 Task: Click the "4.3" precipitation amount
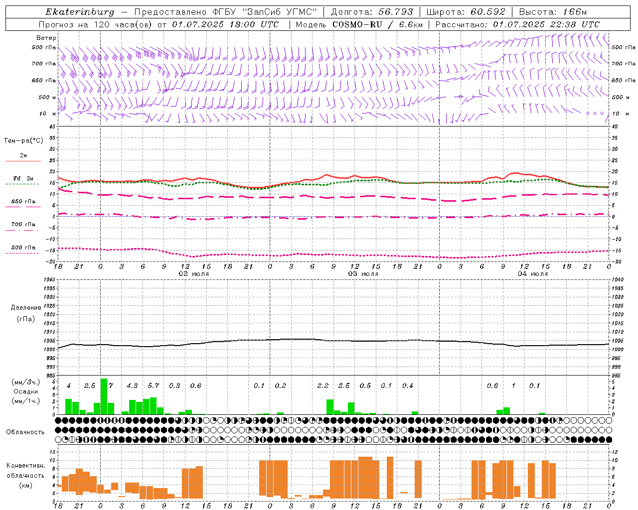pos(132,385)
